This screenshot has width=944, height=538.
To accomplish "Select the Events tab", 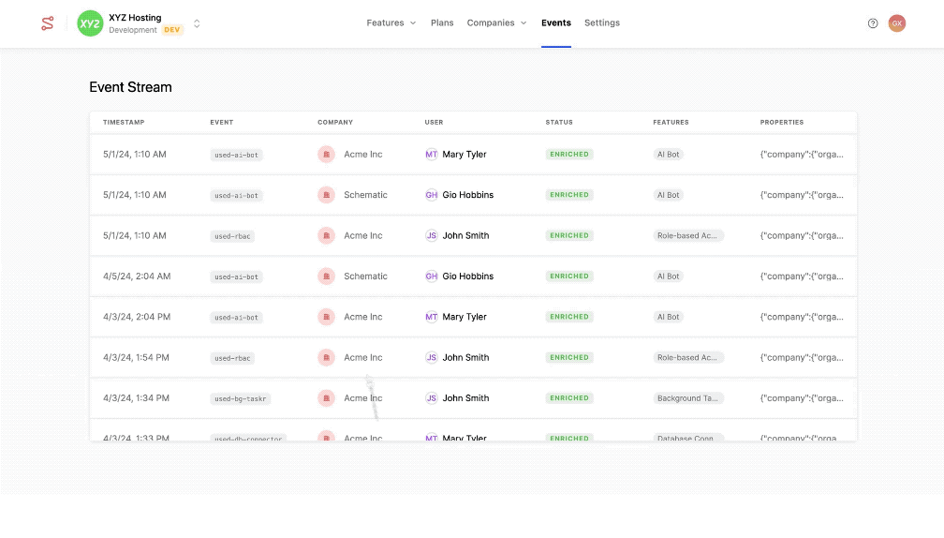I will pos(556,22).
